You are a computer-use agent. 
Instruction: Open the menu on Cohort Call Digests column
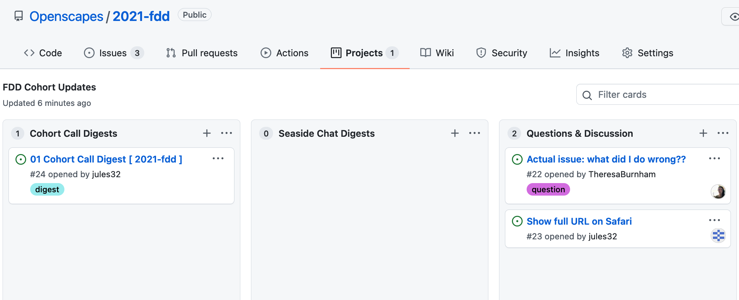pyautogui.click(x=226, y=133)
